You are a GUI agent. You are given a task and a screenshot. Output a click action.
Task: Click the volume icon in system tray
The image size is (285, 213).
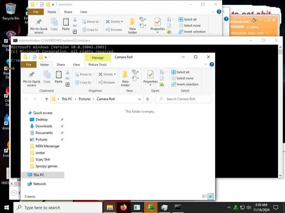coord(249,207)
